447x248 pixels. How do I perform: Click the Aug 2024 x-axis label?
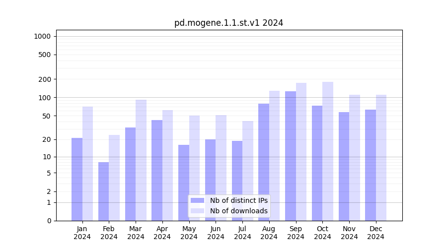coord(269,233)
